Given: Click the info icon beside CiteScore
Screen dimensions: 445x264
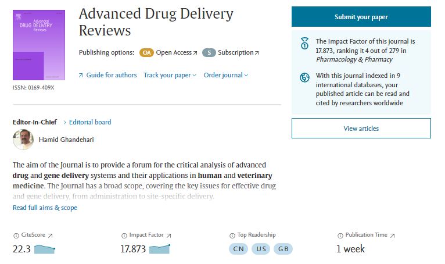Looking at the screenshot, I should [16, 236].
